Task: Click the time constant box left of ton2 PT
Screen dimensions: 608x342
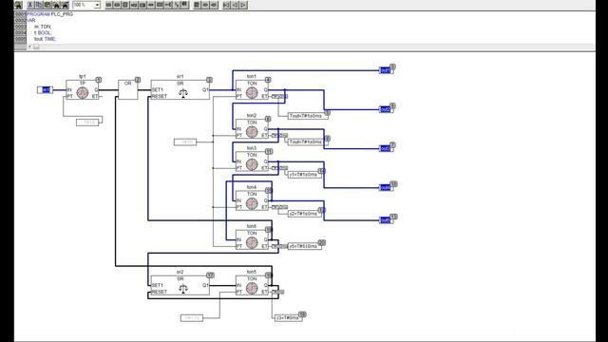Action: tap(185, 142)
